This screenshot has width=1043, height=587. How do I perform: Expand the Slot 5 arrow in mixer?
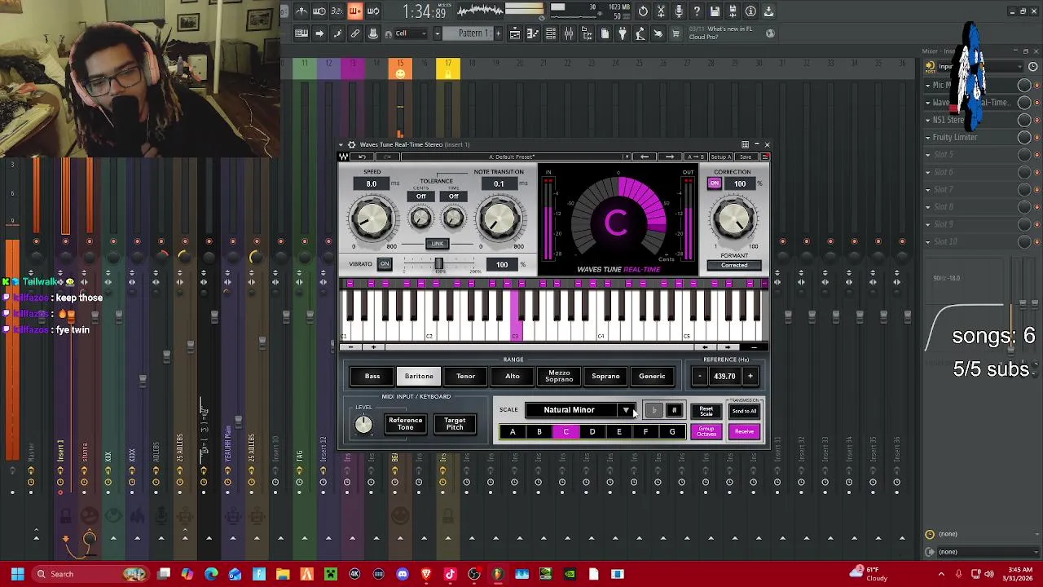pyautogui.click(x=927, y=154)
